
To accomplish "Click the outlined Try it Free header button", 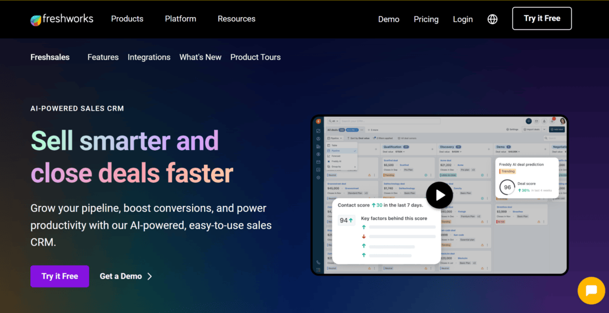I will (542, 18).
